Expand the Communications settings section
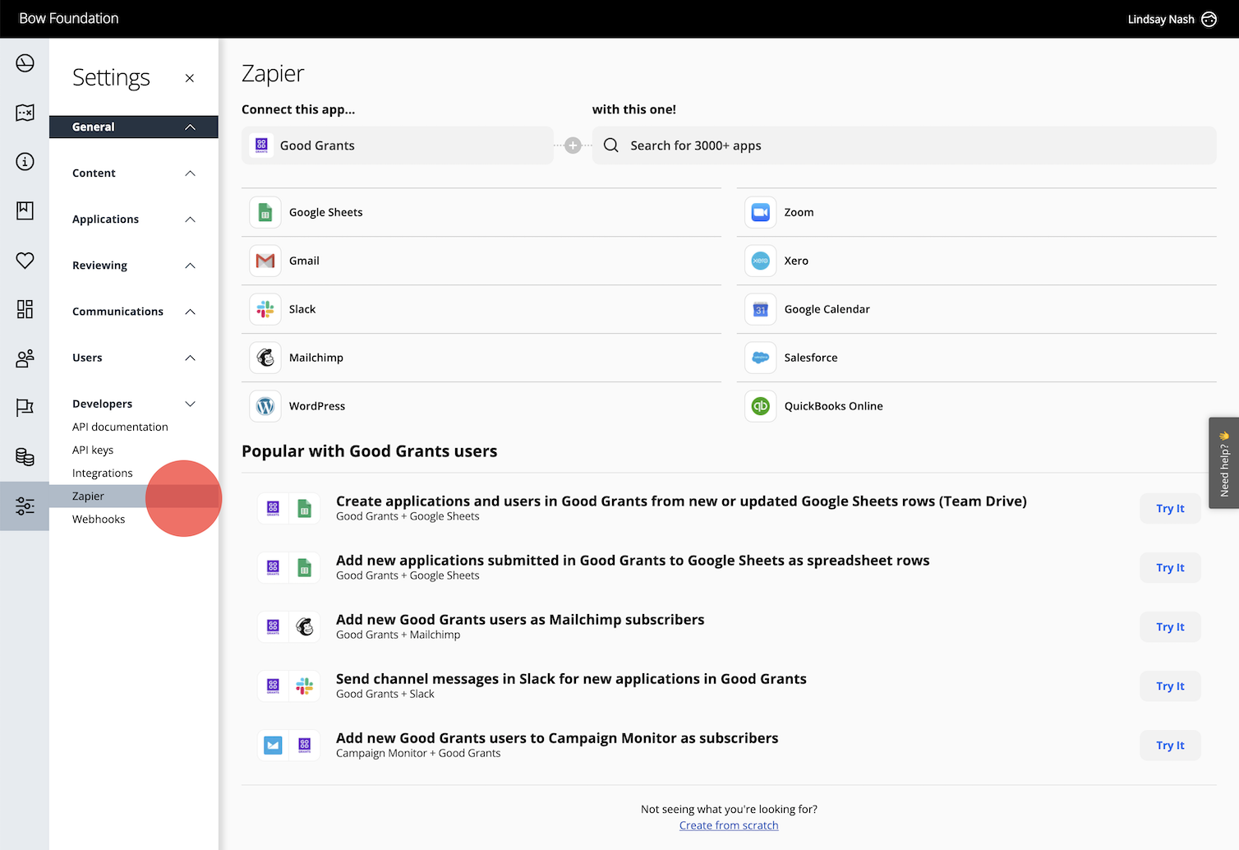1239x850 pixels. [190, 312]
